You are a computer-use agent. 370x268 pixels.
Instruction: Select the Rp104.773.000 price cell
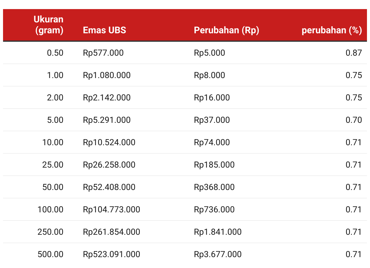pos(112,210)
